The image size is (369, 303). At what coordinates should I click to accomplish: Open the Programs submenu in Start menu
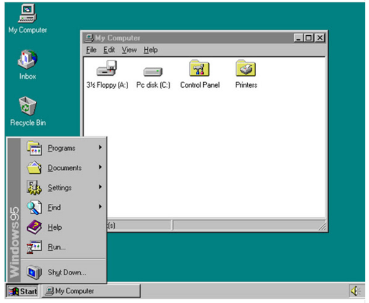pos(64,148)
